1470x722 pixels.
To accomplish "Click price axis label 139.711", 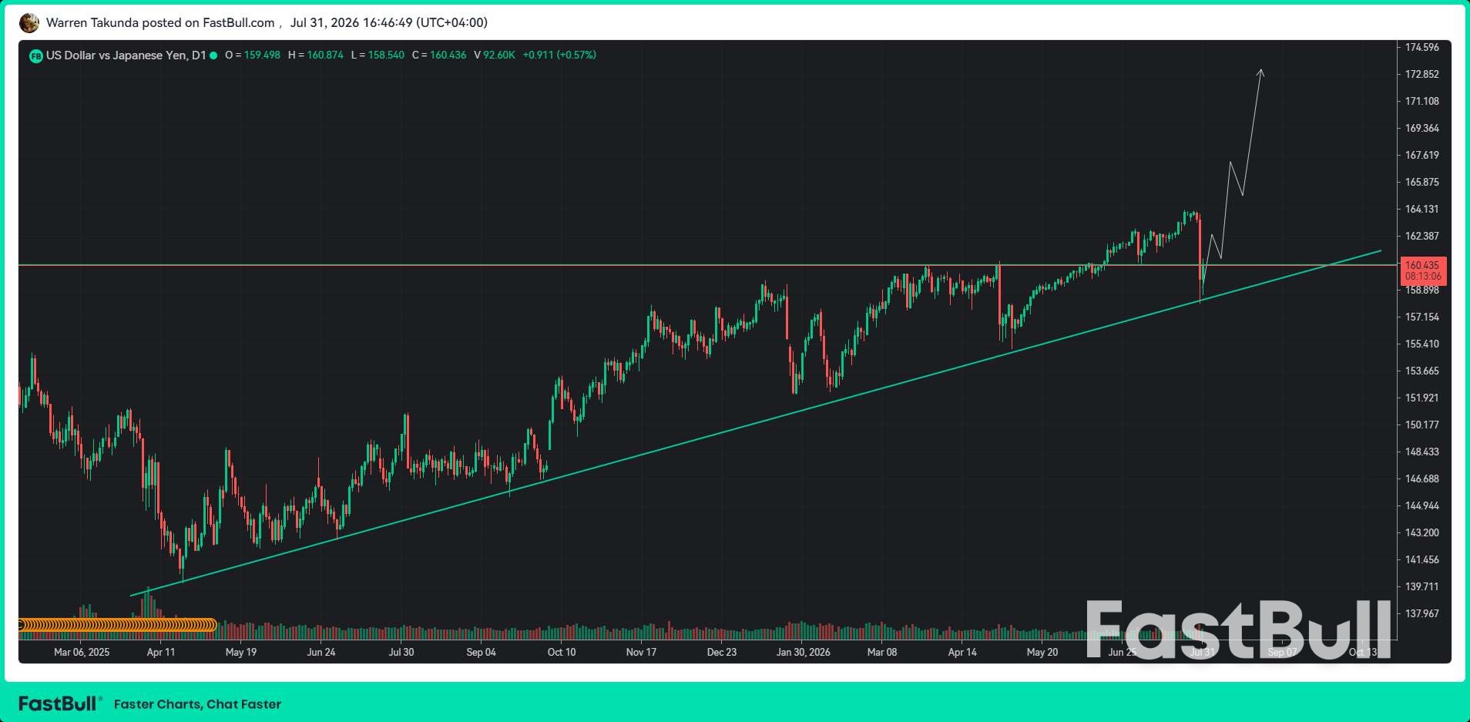I will tap(1421, 587).
